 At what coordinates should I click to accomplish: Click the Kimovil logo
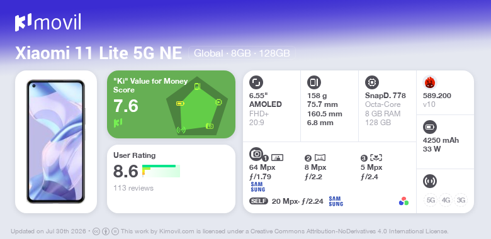tap(48, 23)
